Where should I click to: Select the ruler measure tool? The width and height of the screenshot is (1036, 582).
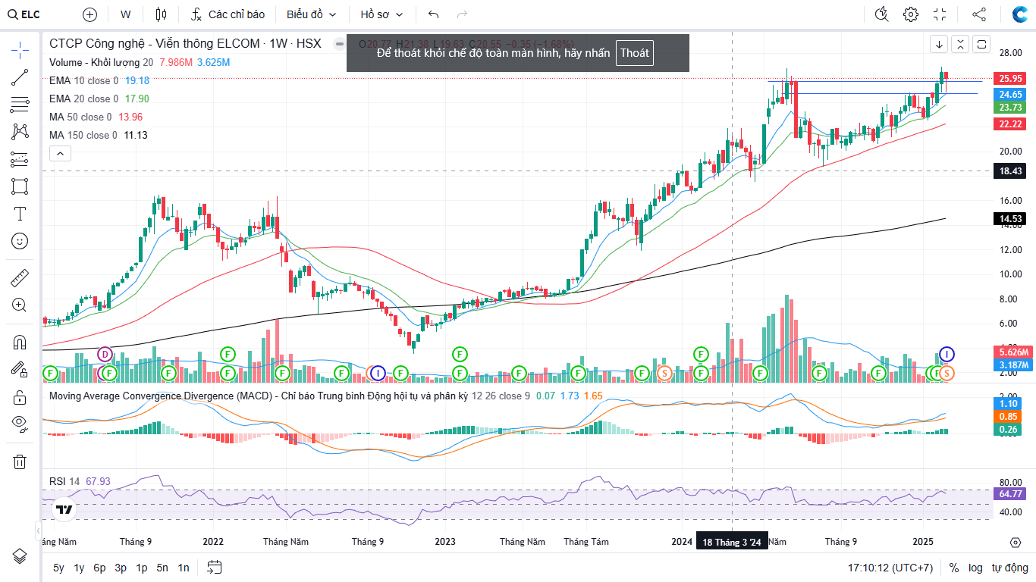(20, 278)
